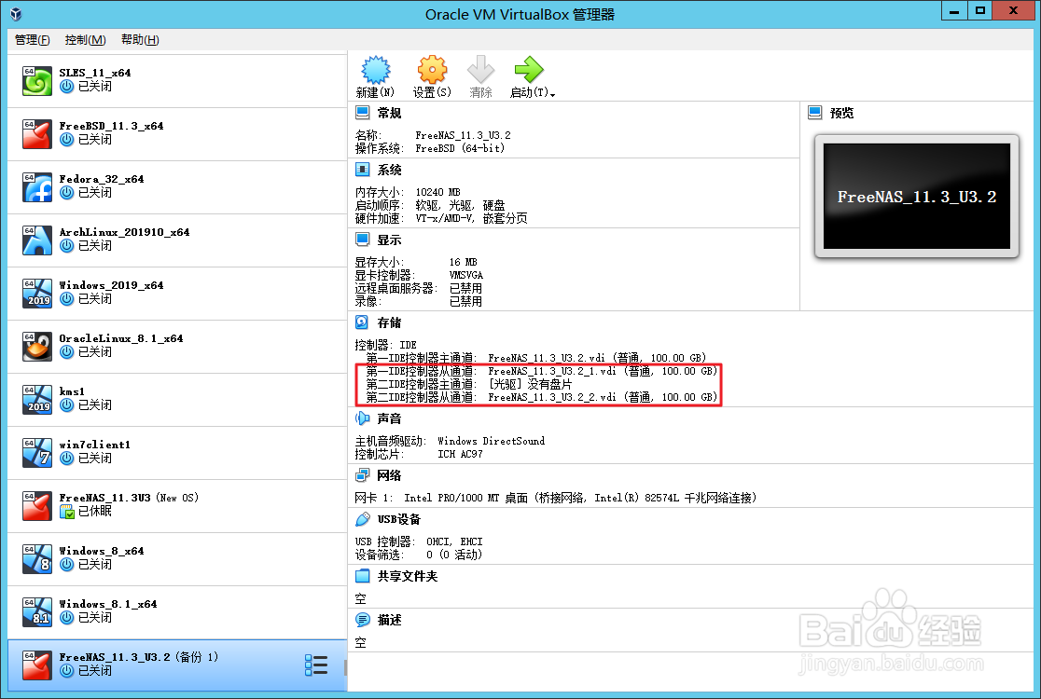Viewport: 1041px width, 699px height.
Task: Click FreeNAS_11.3_U3.2_2.vdi disk entry
Action: [603, 397]
